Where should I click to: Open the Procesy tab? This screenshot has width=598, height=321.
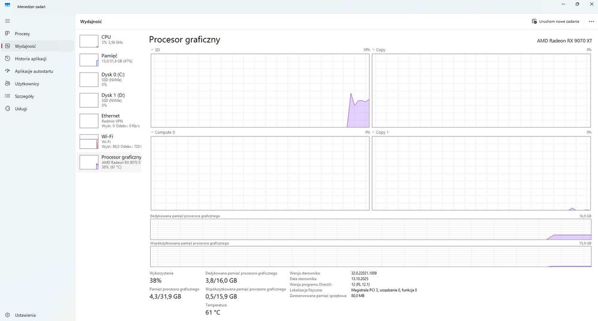coord(37,34)
